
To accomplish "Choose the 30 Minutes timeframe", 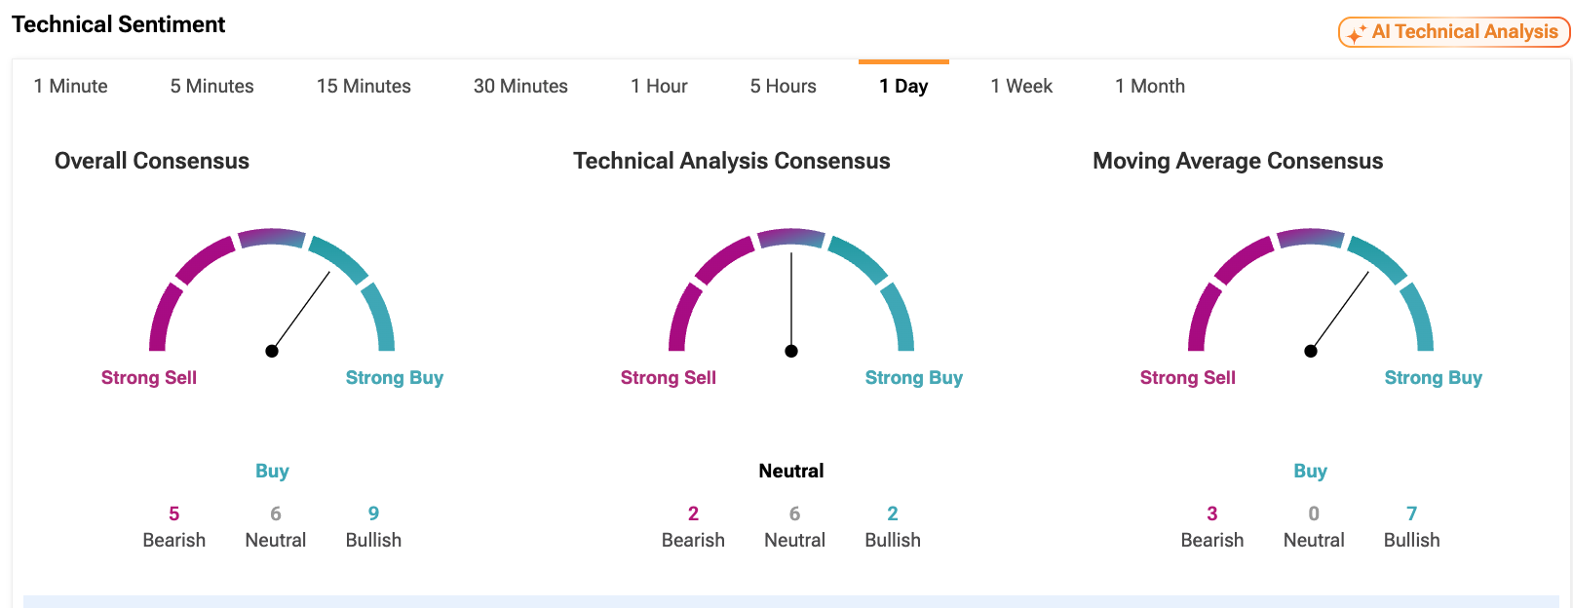I will (520, 86).
